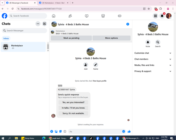176x140 pixels.
Task: Open the tab search dropdown arrow
Action: pyautogui.click(x=2, y=3)
